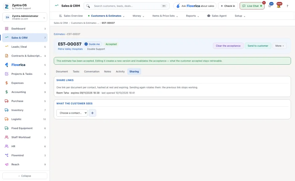Expand the Setup menu

tap(240, 16)
